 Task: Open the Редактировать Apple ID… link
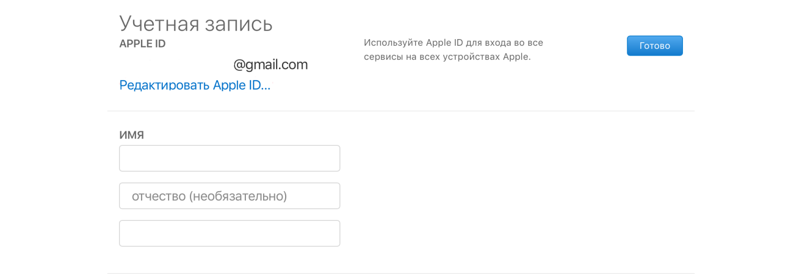click(195, 85)
